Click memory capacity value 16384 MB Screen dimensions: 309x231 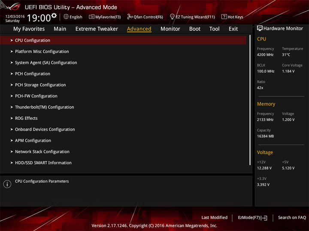pos(265,136)
